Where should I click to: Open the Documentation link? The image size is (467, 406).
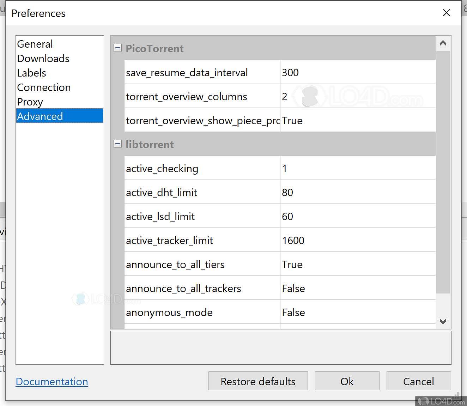52,381
